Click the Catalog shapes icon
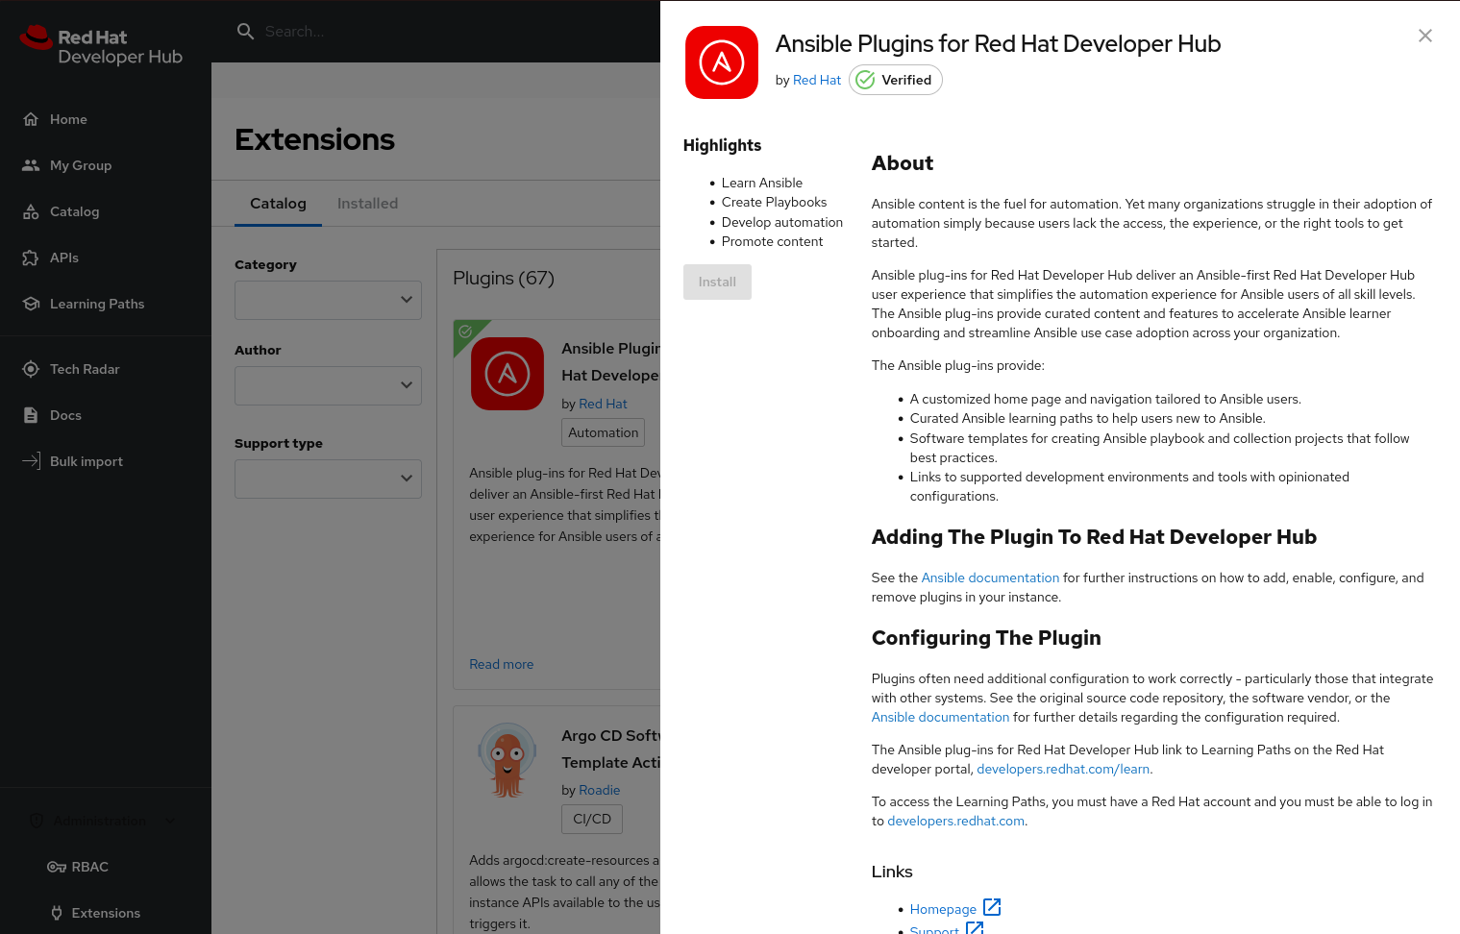The height and width of the screenshot is (934, 1460). [31, 211]
